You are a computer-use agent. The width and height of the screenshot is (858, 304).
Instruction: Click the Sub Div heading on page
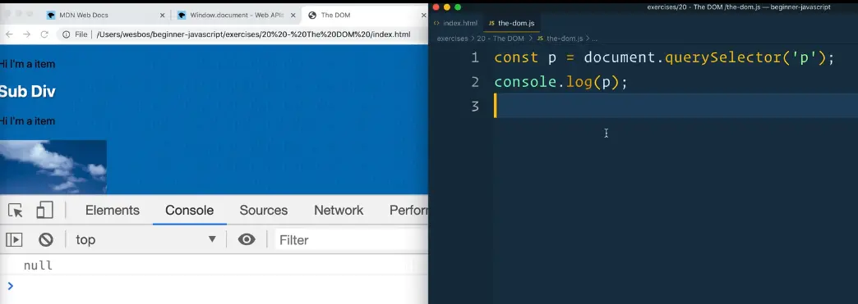[28, 92]
